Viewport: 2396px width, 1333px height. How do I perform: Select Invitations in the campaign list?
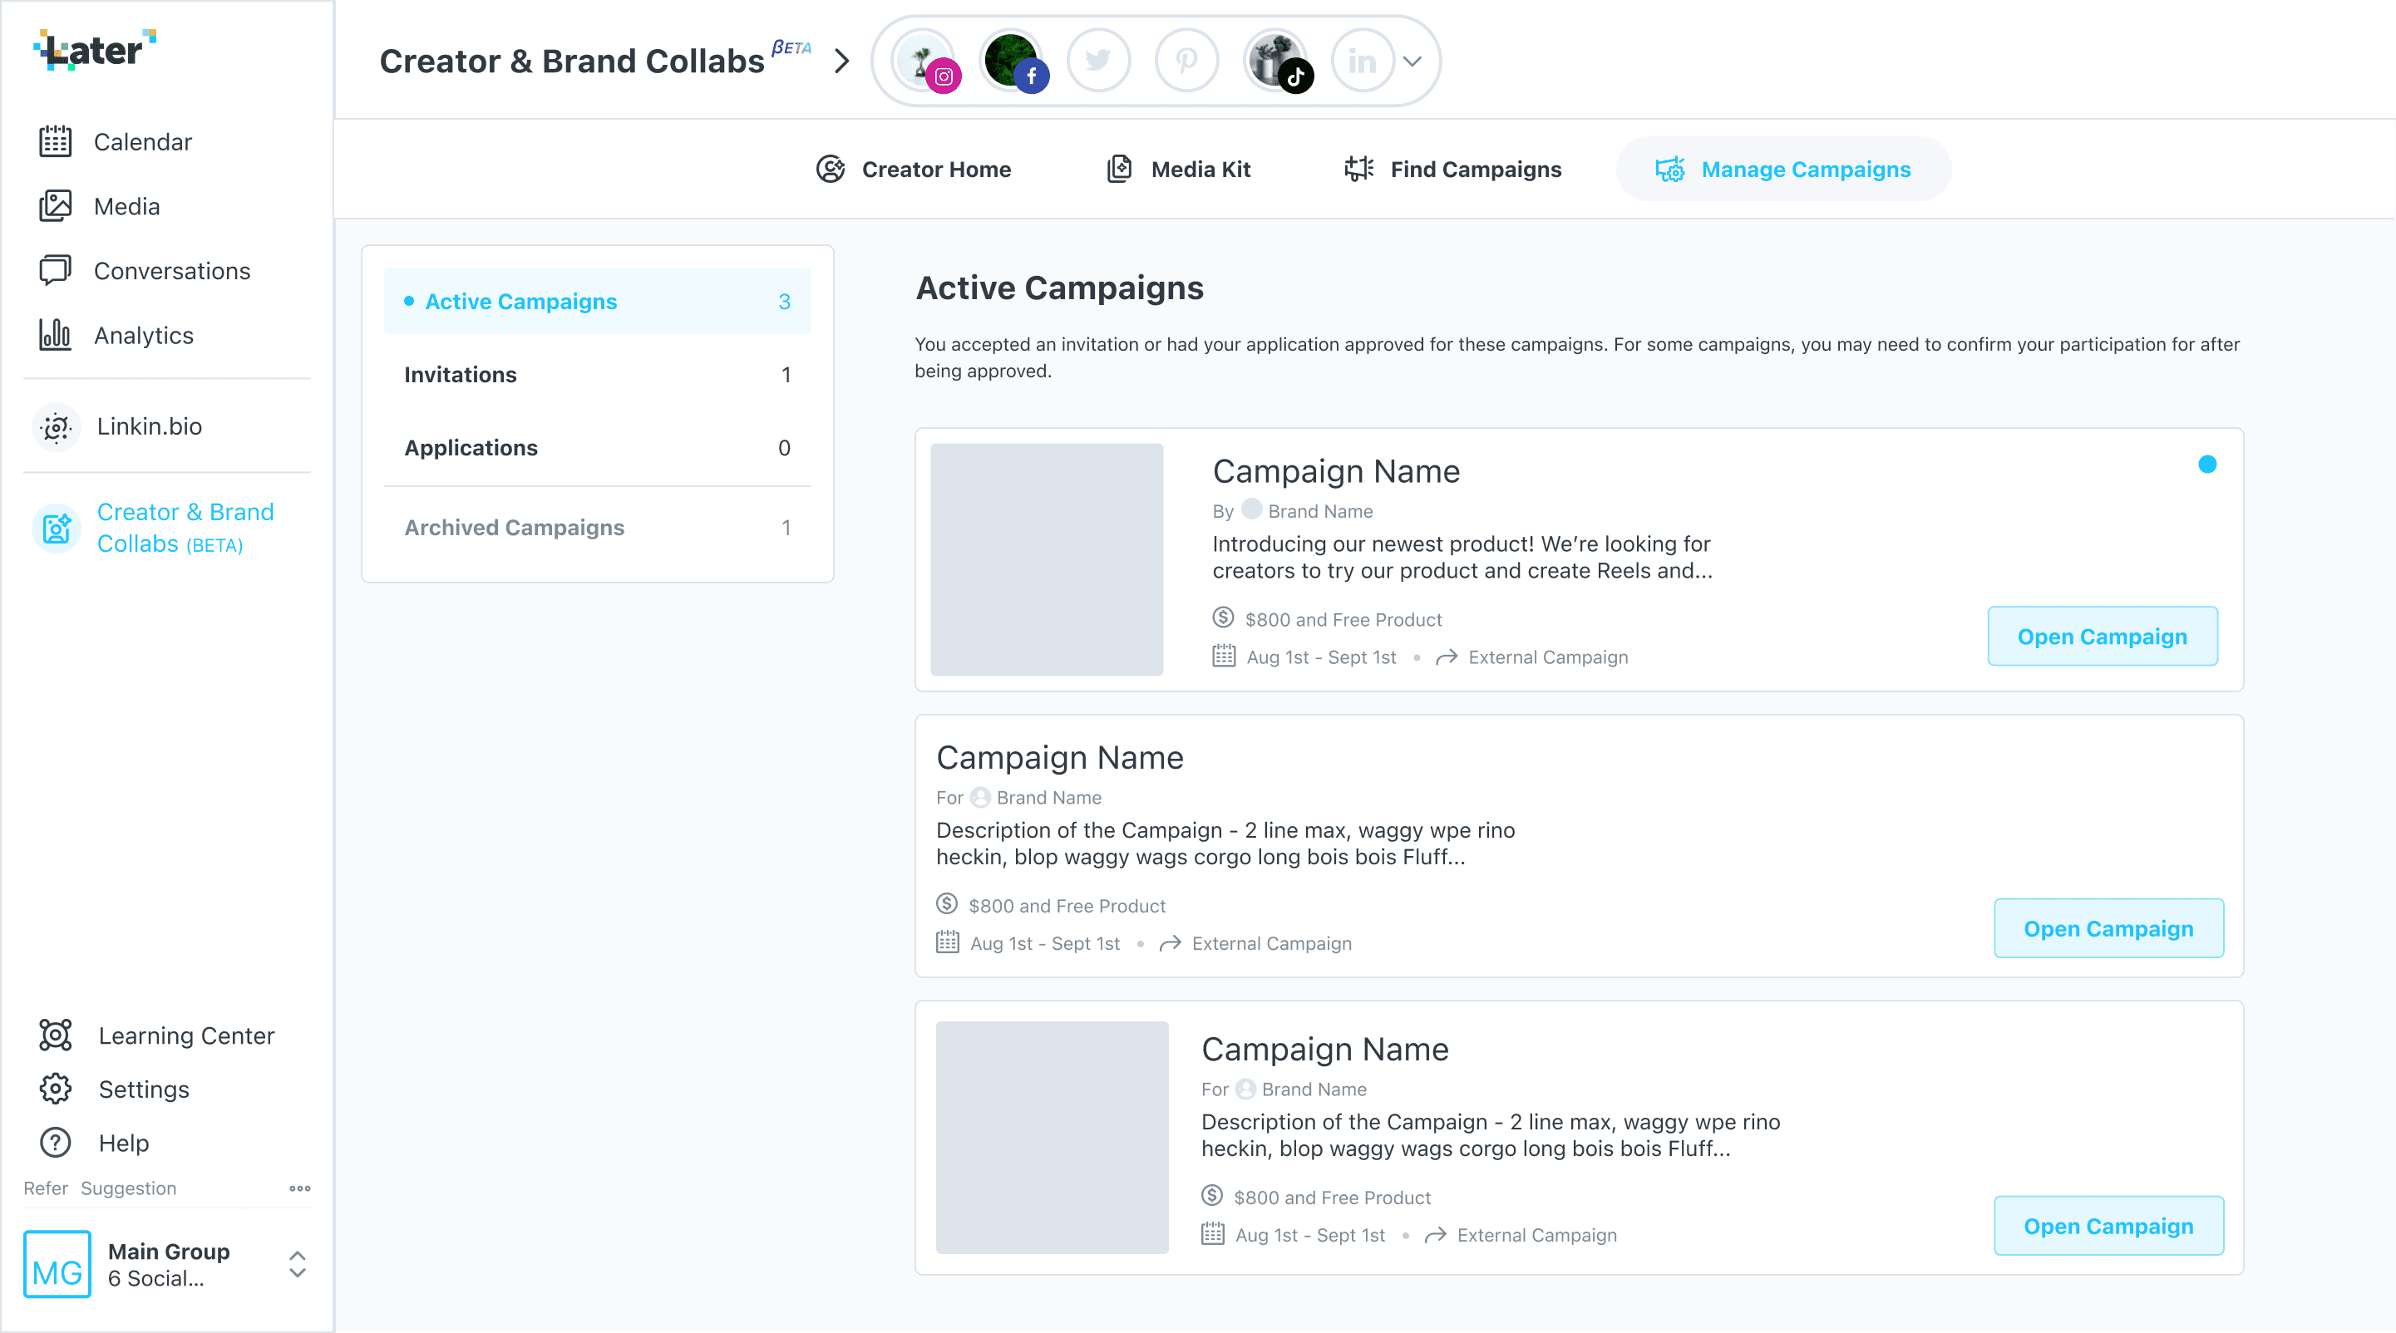(x=596, y=375)
